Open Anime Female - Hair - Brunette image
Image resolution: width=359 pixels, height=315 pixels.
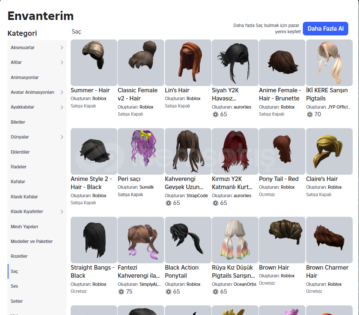282,63
